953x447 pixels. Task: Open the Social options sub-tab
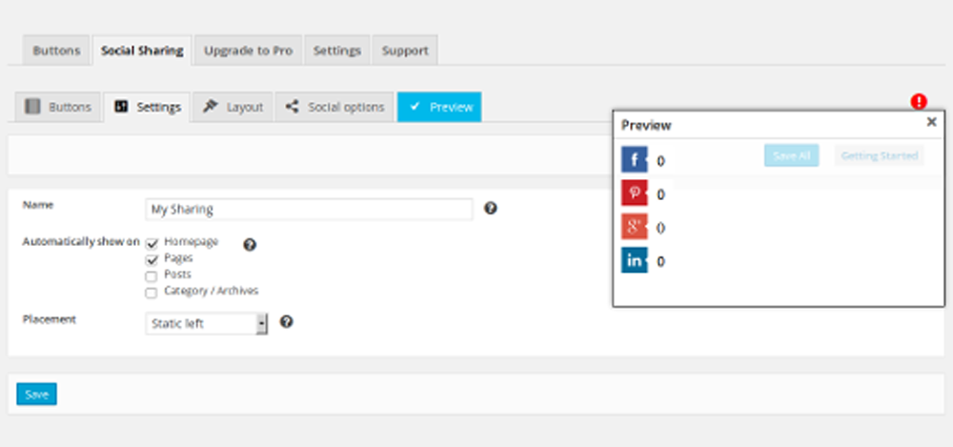[x=335, y=107]
